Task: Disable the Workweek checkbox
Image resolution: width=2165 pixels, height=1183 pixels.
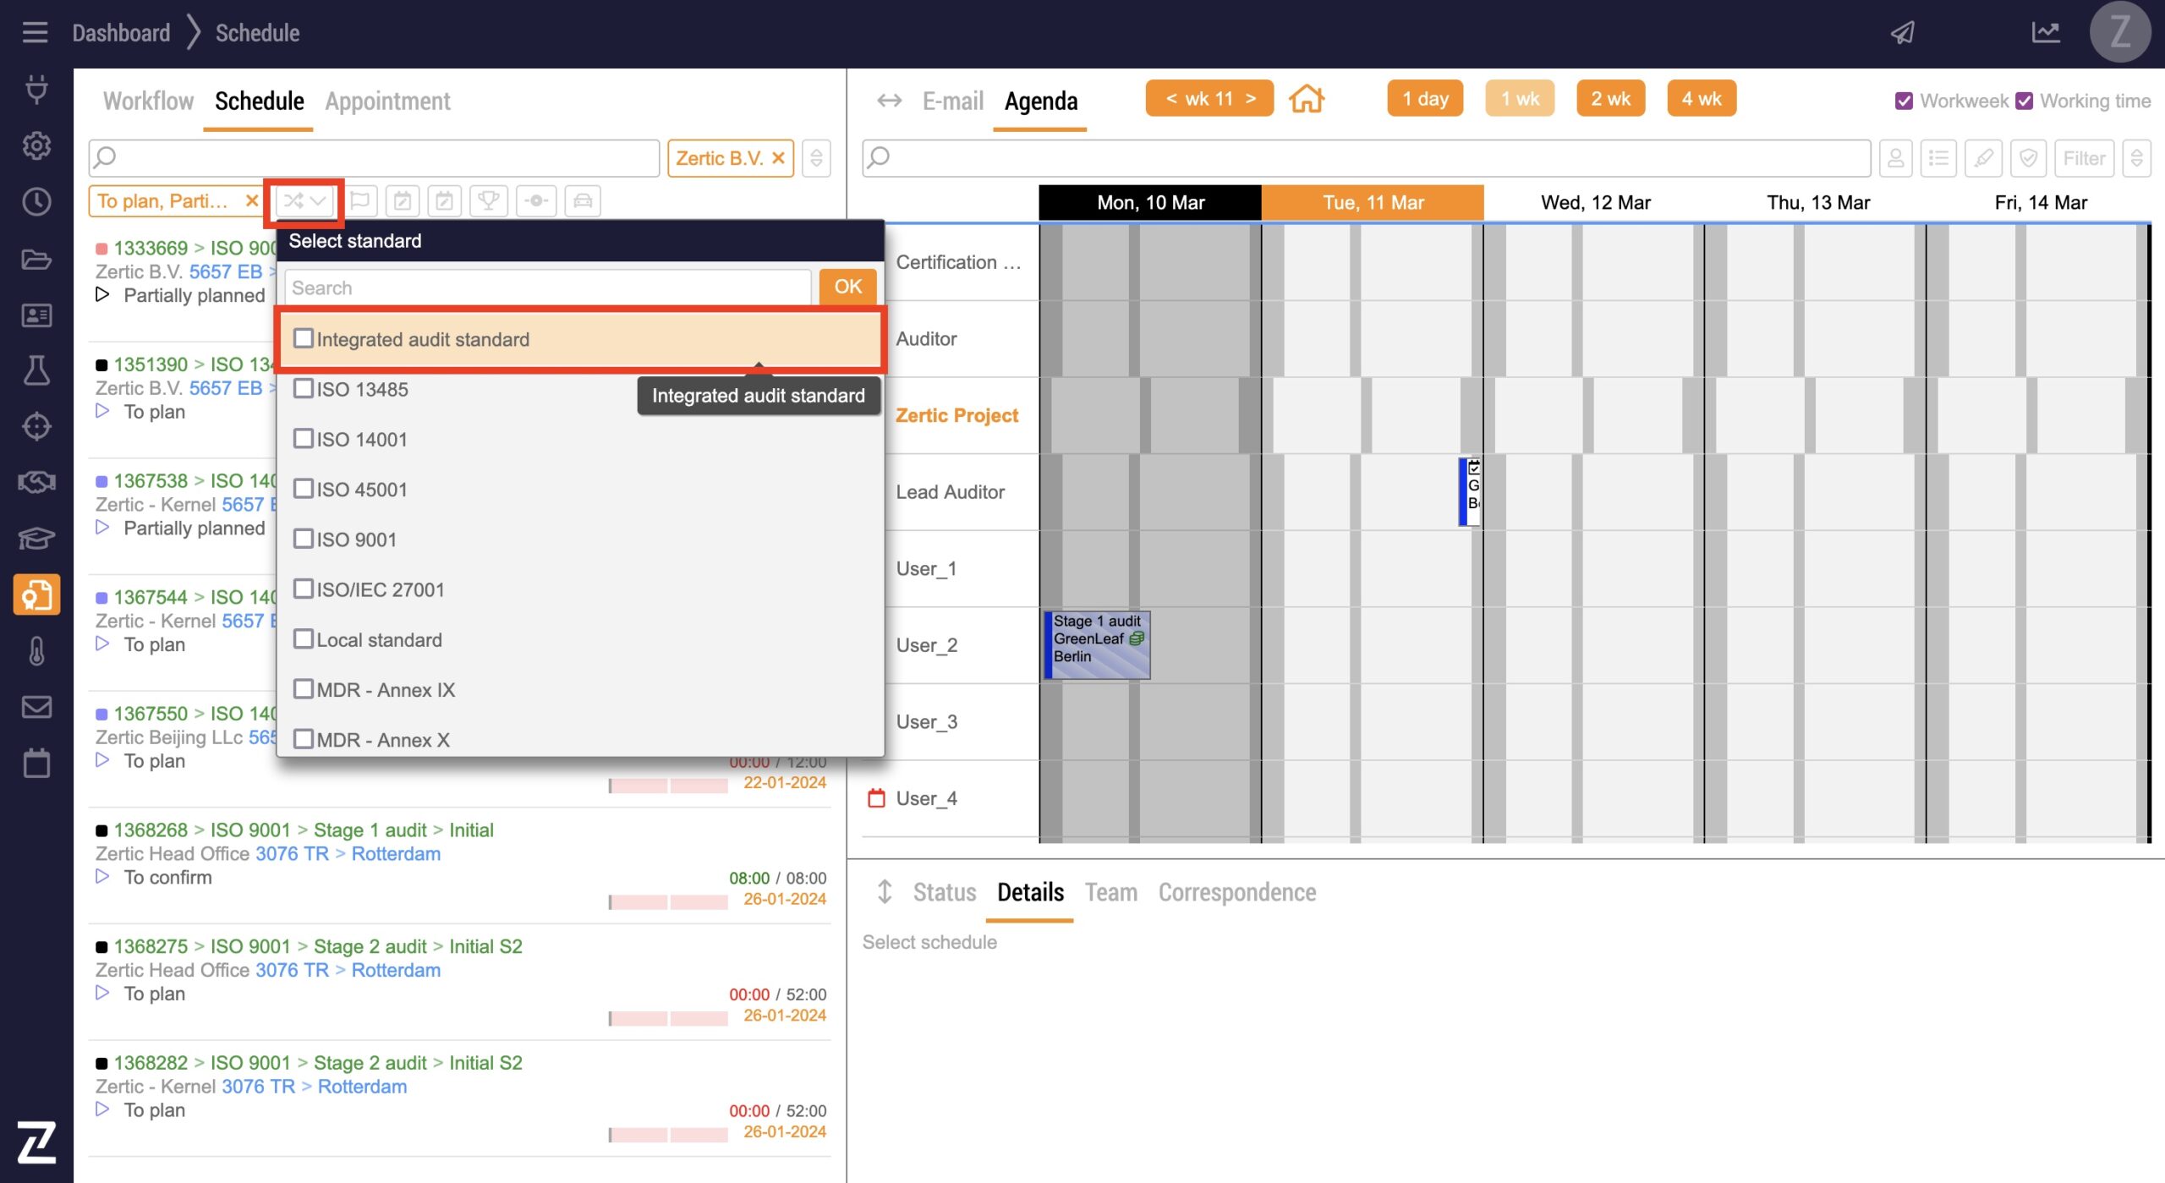Action: (x=1904, y=101)
